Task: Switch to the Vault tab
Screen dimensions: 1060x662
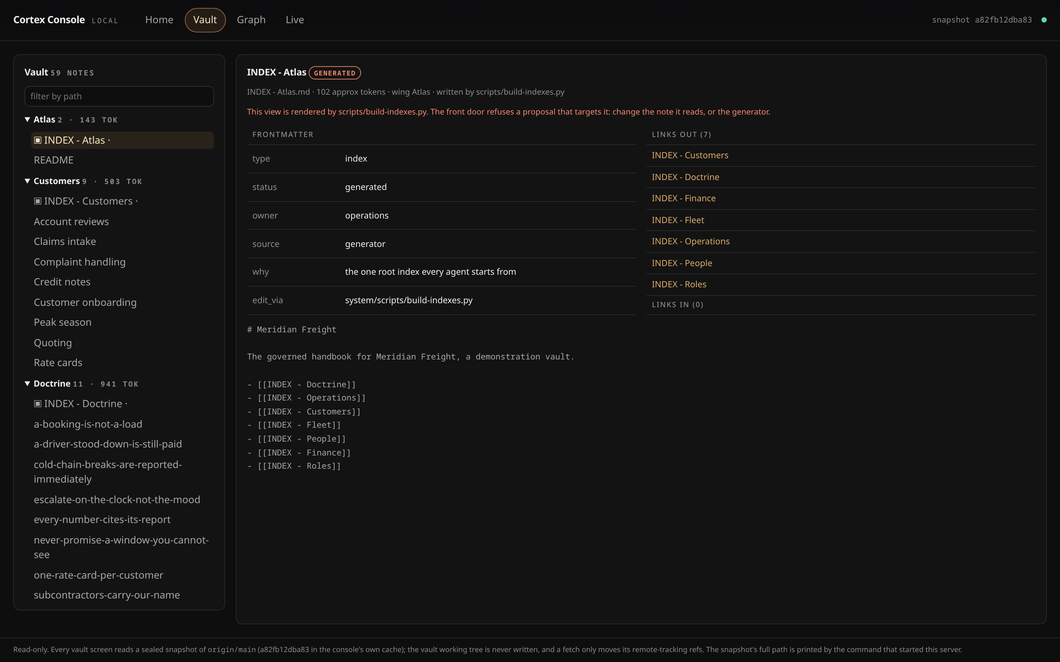Action: 205,20
